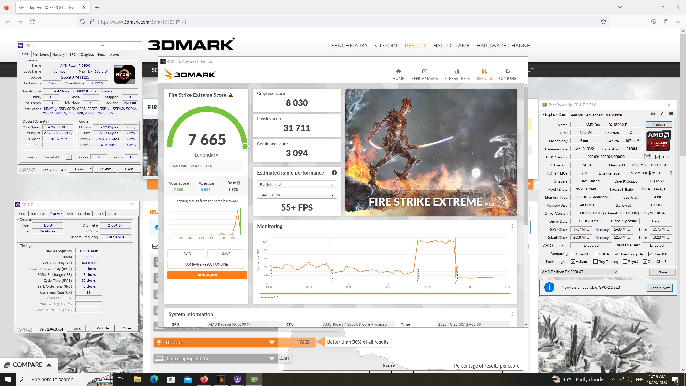The width and height of the screenshot is (686, 386).
Task: Toggle DirectCompute checkbox in GPU-Z
Action: point(616,254)
